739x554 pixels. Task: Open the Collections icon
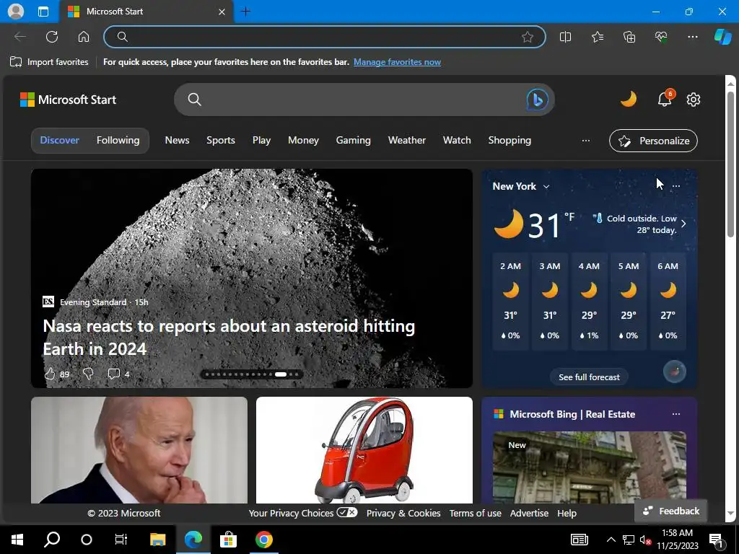629,37
